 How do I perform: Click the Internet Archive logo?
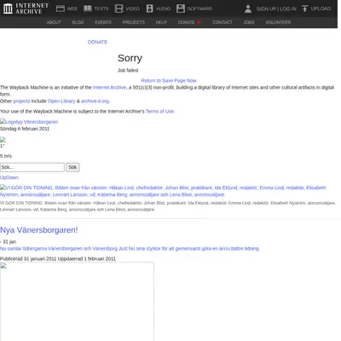pyautogui.click(x=26, y=9)
